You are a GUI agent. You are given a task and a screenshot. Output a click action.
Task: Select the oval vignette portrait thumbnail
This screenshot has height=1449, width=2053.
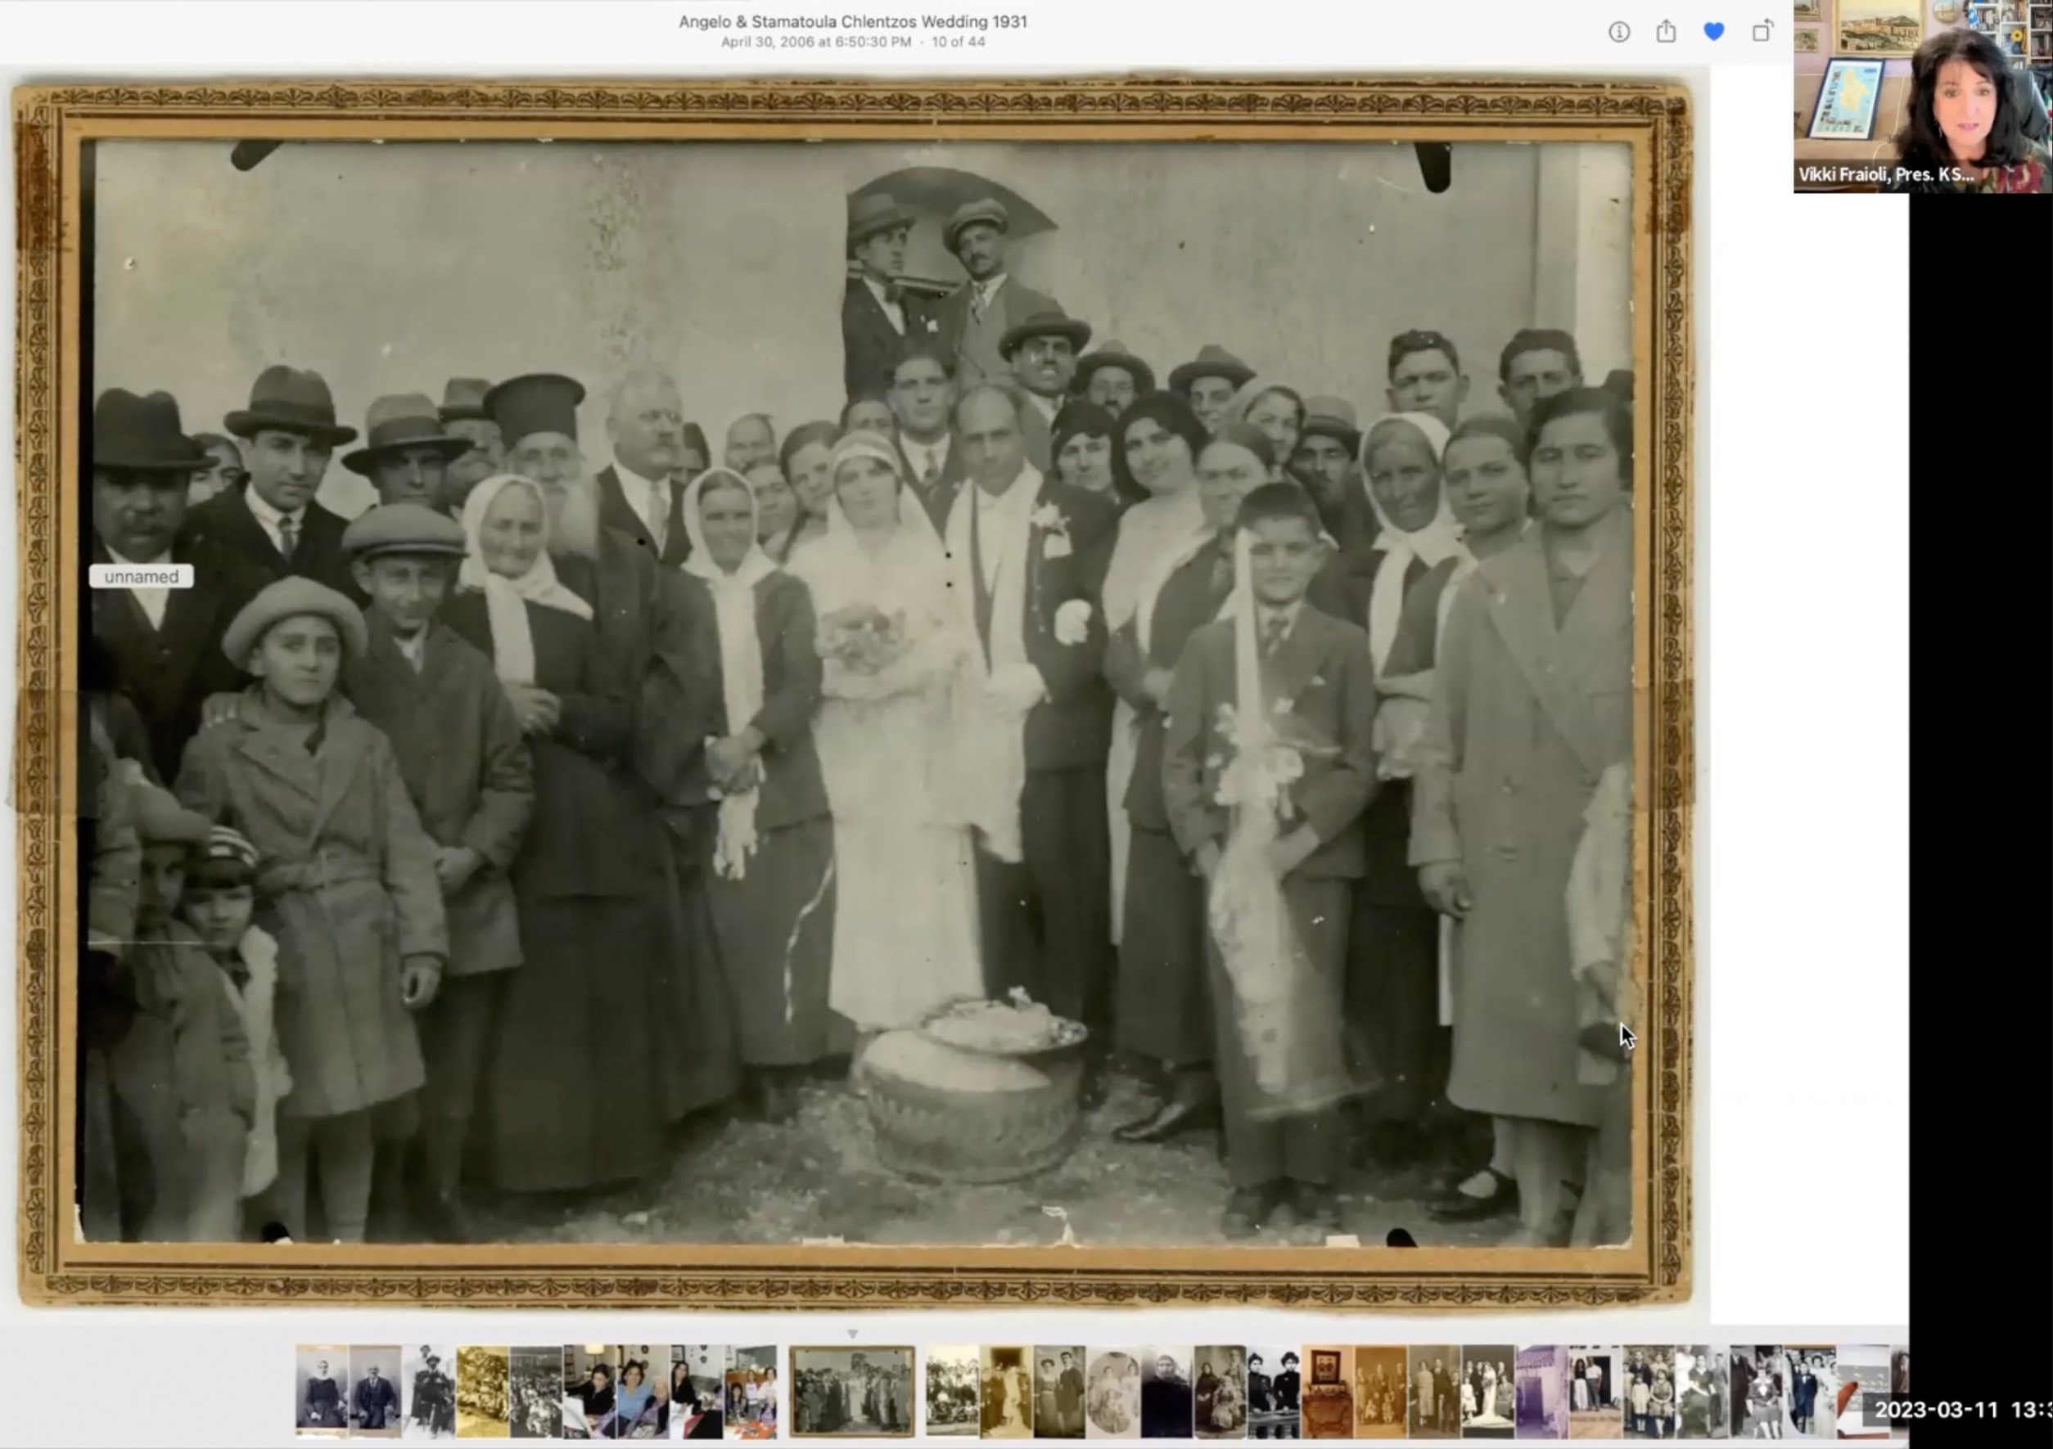coord(1113,1391)
